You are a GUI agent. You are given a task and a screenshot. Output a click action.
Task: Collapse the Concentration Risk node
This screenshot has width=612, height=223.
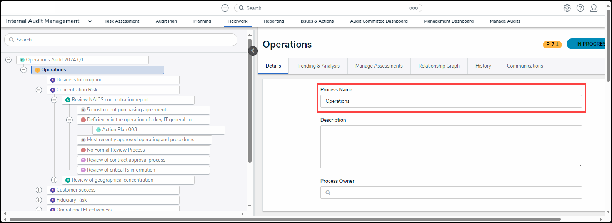pyautogui.click(x=39, y=90)
